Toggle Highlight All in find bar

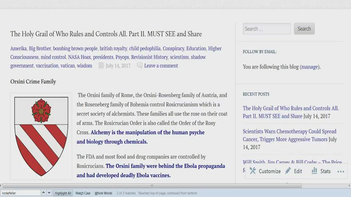tap(63, 193)
